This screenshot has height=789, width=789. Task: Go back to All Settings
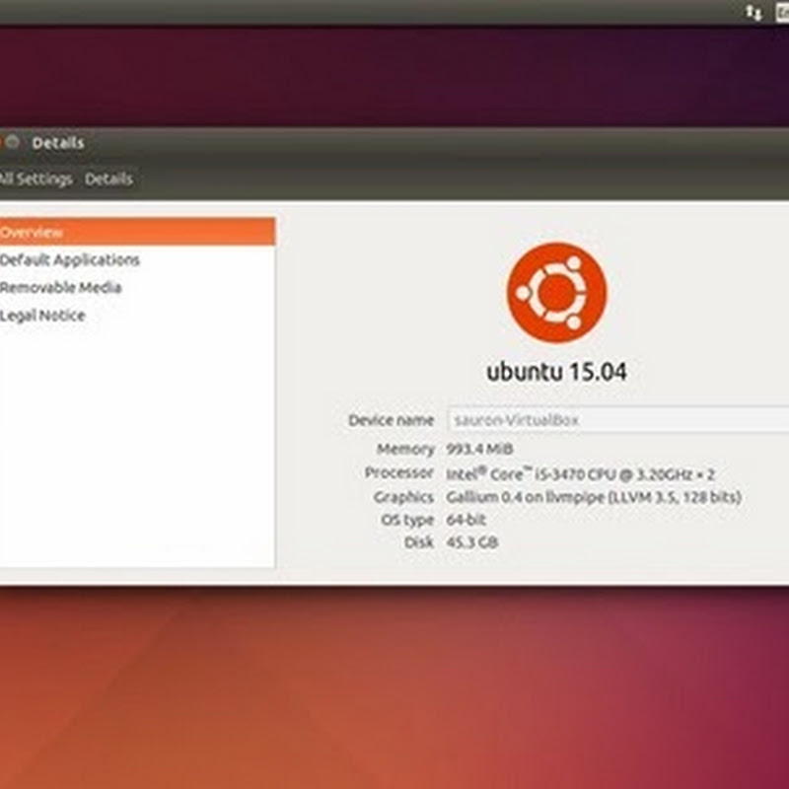(36, 179)
